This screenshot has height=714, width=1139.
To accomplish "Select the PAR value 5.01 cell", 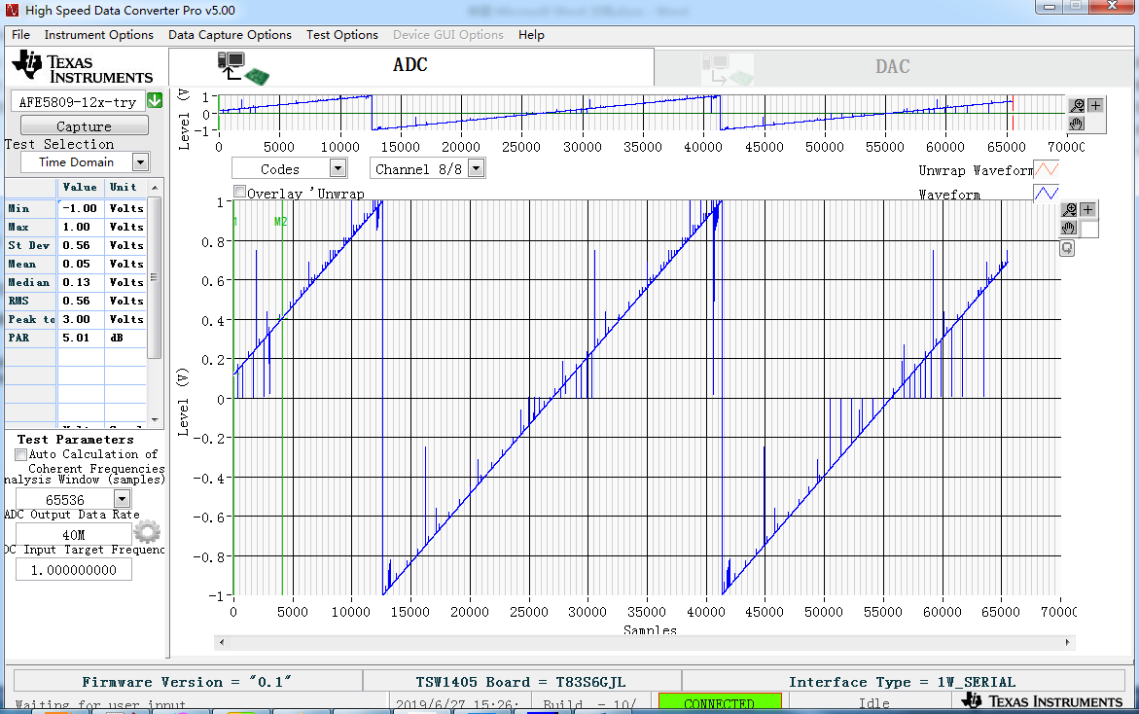I will [x=80, y=338].
